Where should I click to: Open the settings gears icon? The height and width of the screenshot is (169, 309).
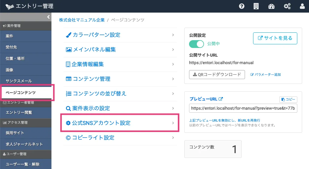click(x=287, y=6)
